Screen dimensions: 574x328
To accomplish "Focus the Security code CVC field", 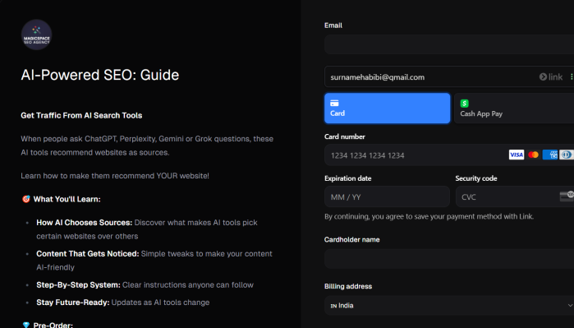I will point(515,196).
